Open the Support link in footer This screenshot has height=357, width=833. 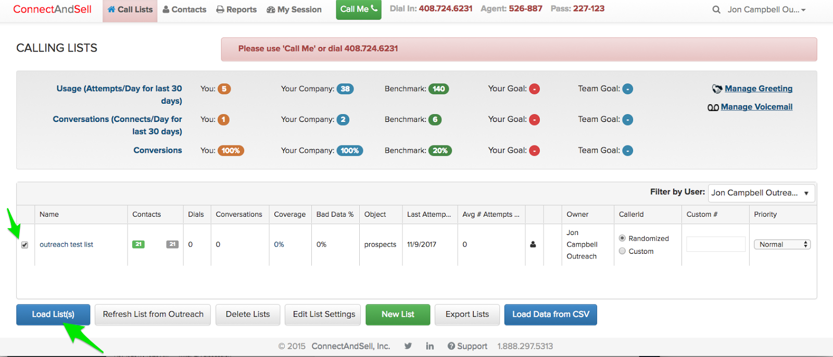tap(468, 346)
